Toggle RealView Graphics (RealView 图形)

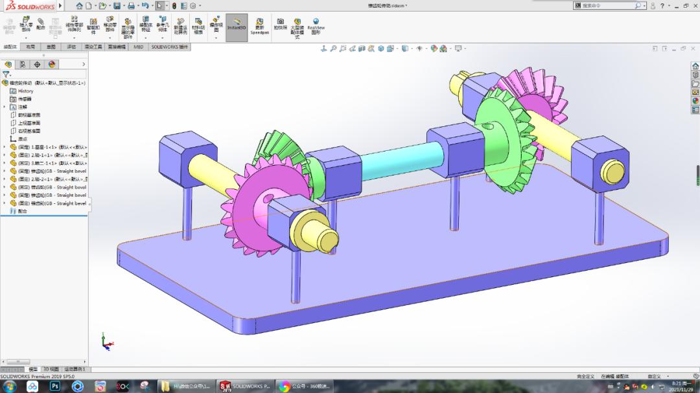(x=316, y=26)
